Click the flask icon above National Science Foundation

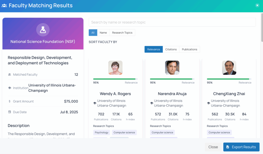pyautogui.click(x=43, y=30)
